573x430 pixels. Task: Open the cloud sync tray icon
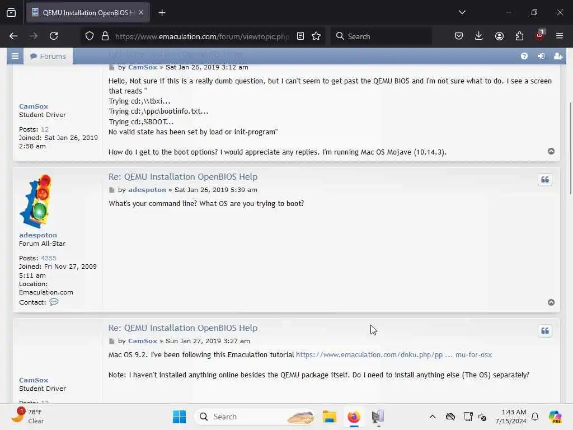tap(450, 417)
